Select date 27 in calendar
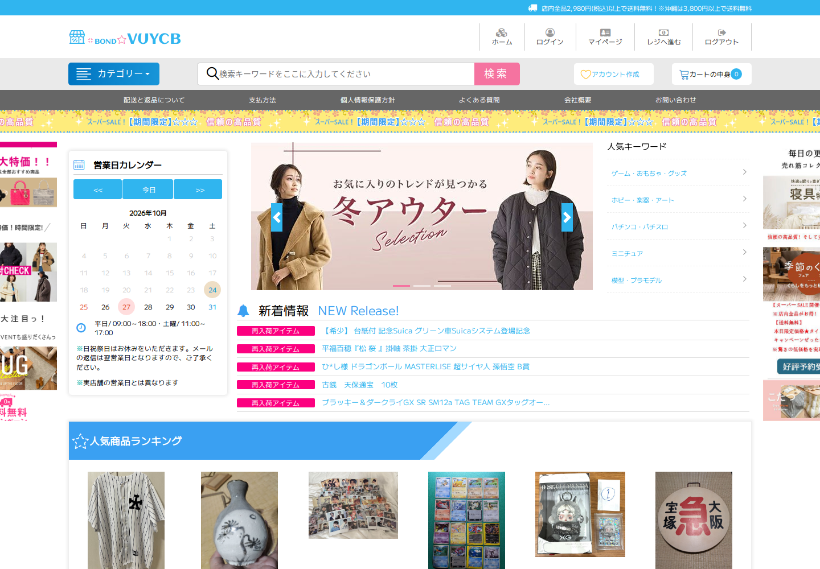 click(x=126, y=307)
